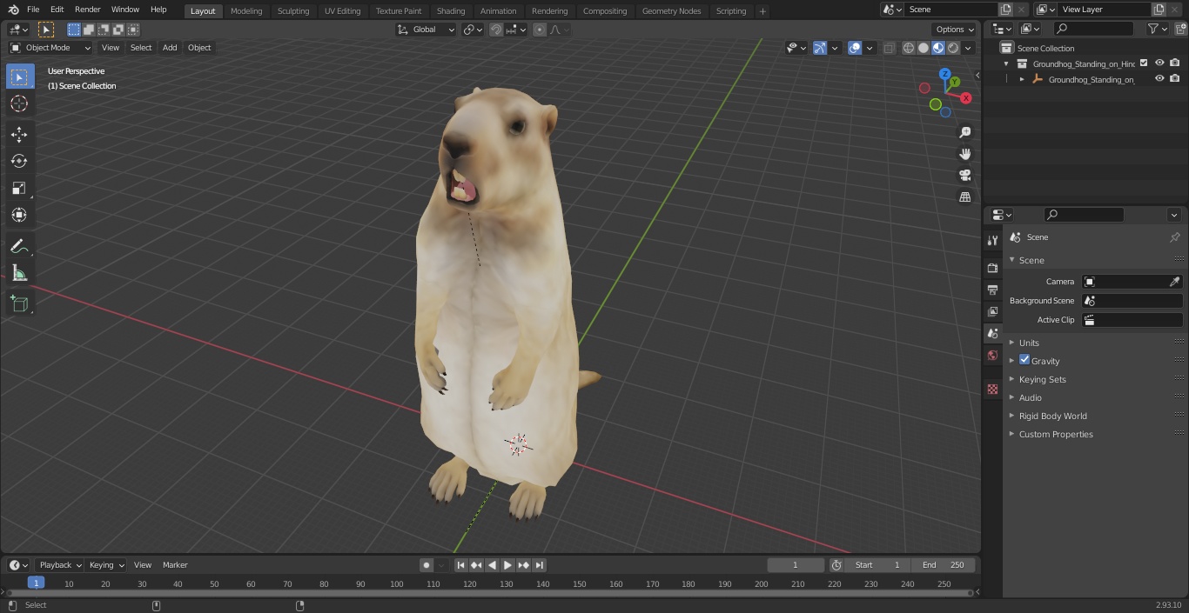
Task: Open the Playback dropdown
Action: tap(59, 565)
